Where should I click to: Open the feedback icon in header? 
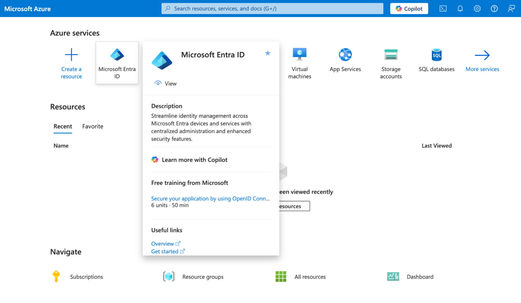click(511, 9)
